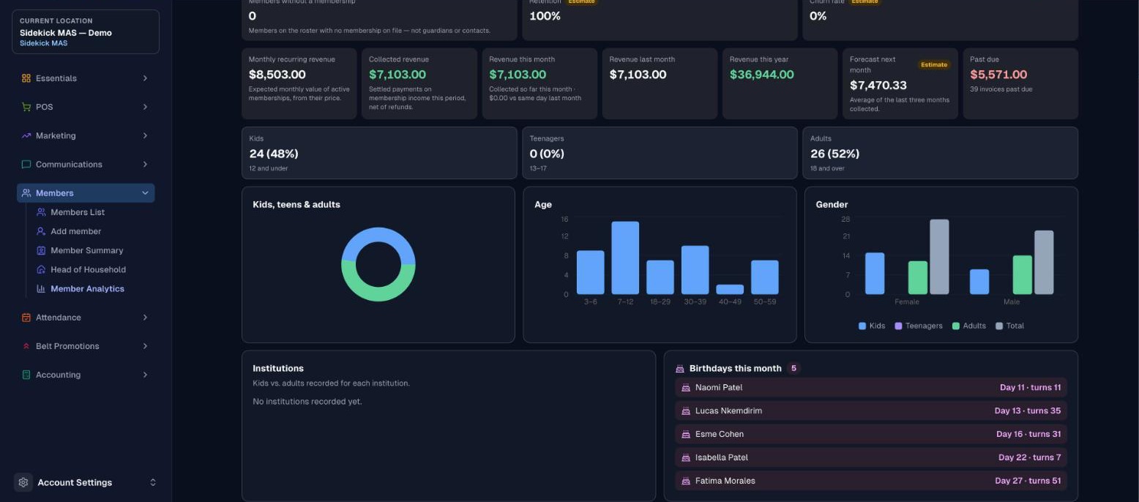
Task: Click the Member Summary card icon
Action: tap(41, 250)
